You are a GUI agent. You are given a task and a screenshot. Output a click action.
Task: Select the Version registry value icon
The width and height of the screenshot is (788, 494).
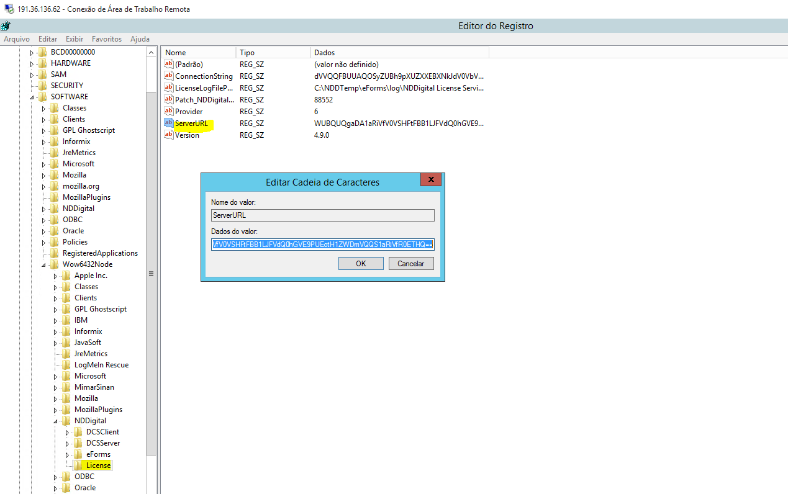tap(168, 135)
